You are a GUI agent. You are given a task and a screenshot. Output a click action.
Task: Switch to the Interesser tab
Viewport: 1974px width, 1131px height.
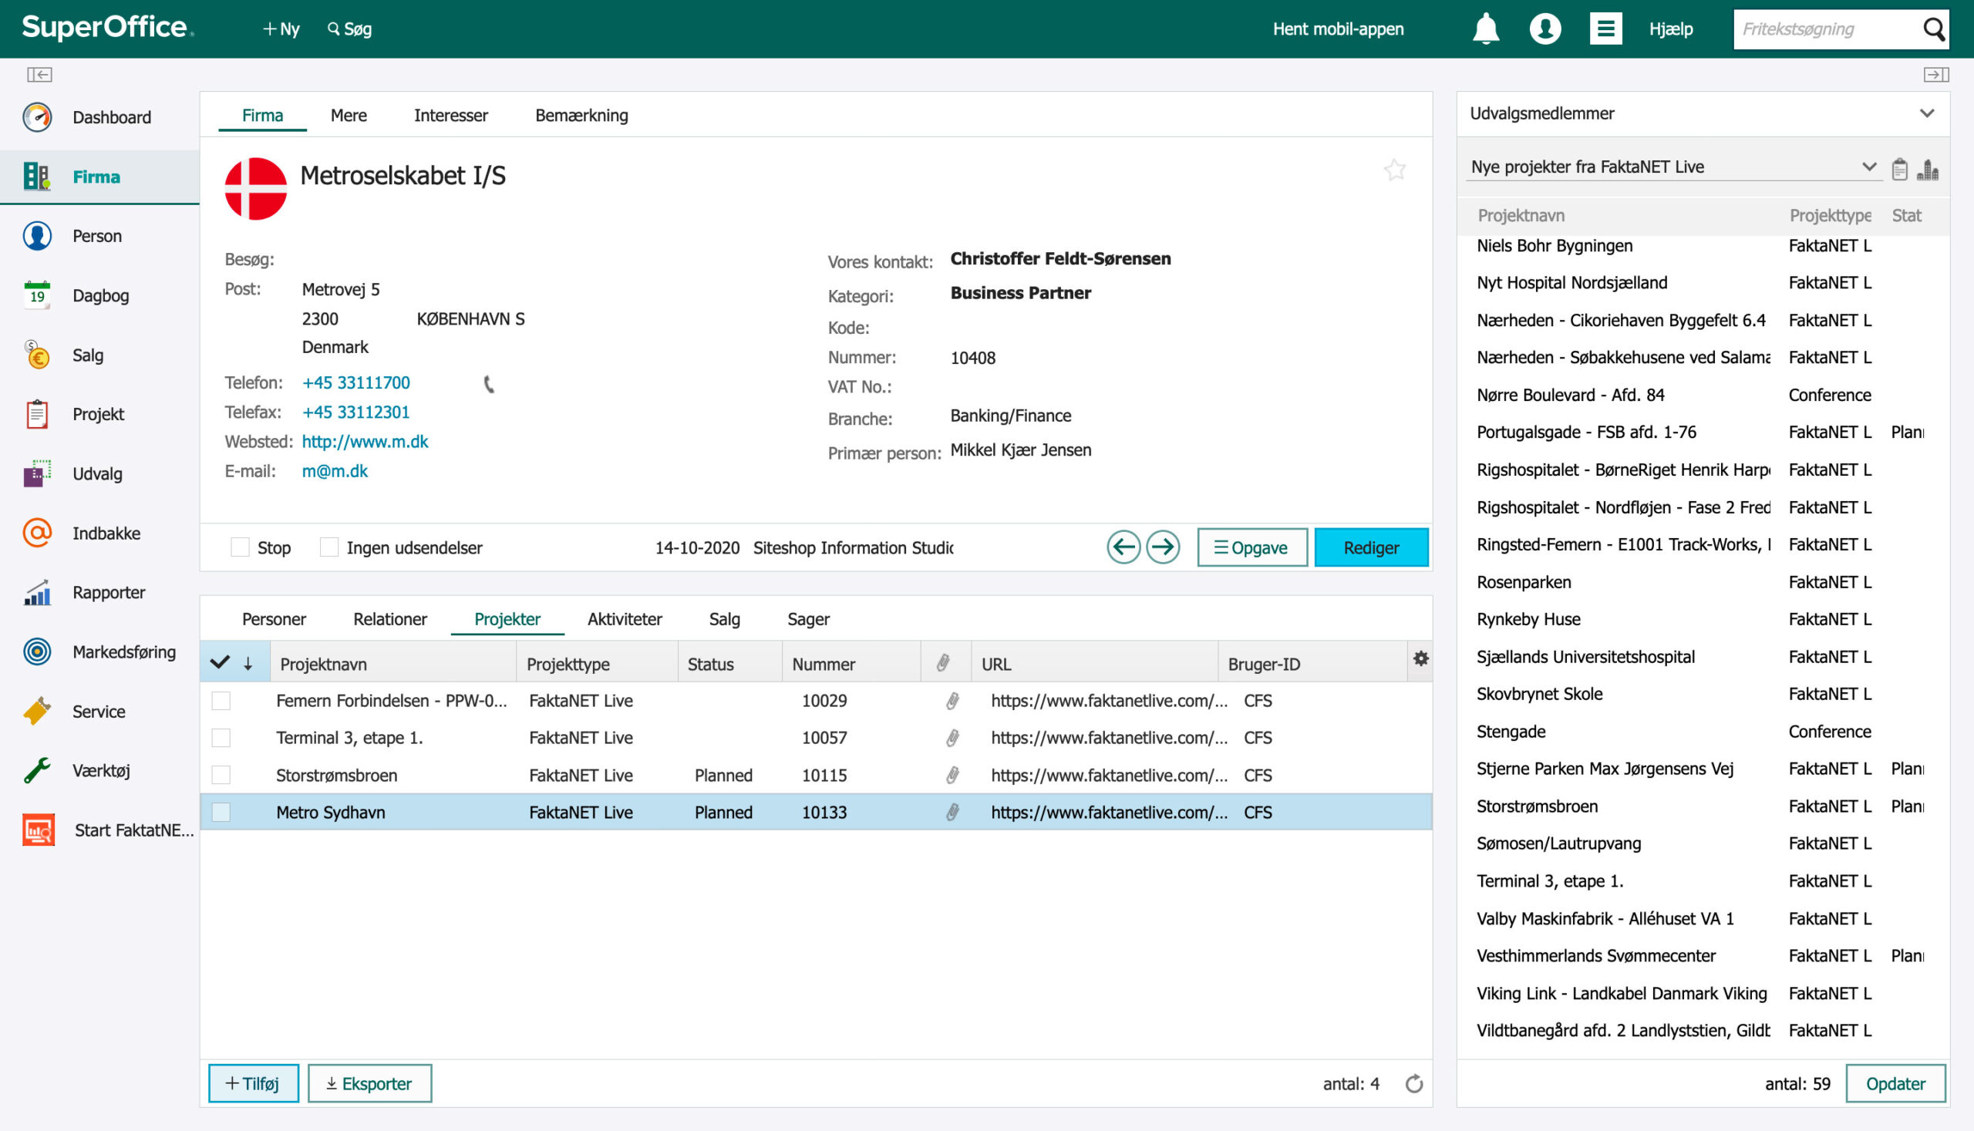coord(450,116)
